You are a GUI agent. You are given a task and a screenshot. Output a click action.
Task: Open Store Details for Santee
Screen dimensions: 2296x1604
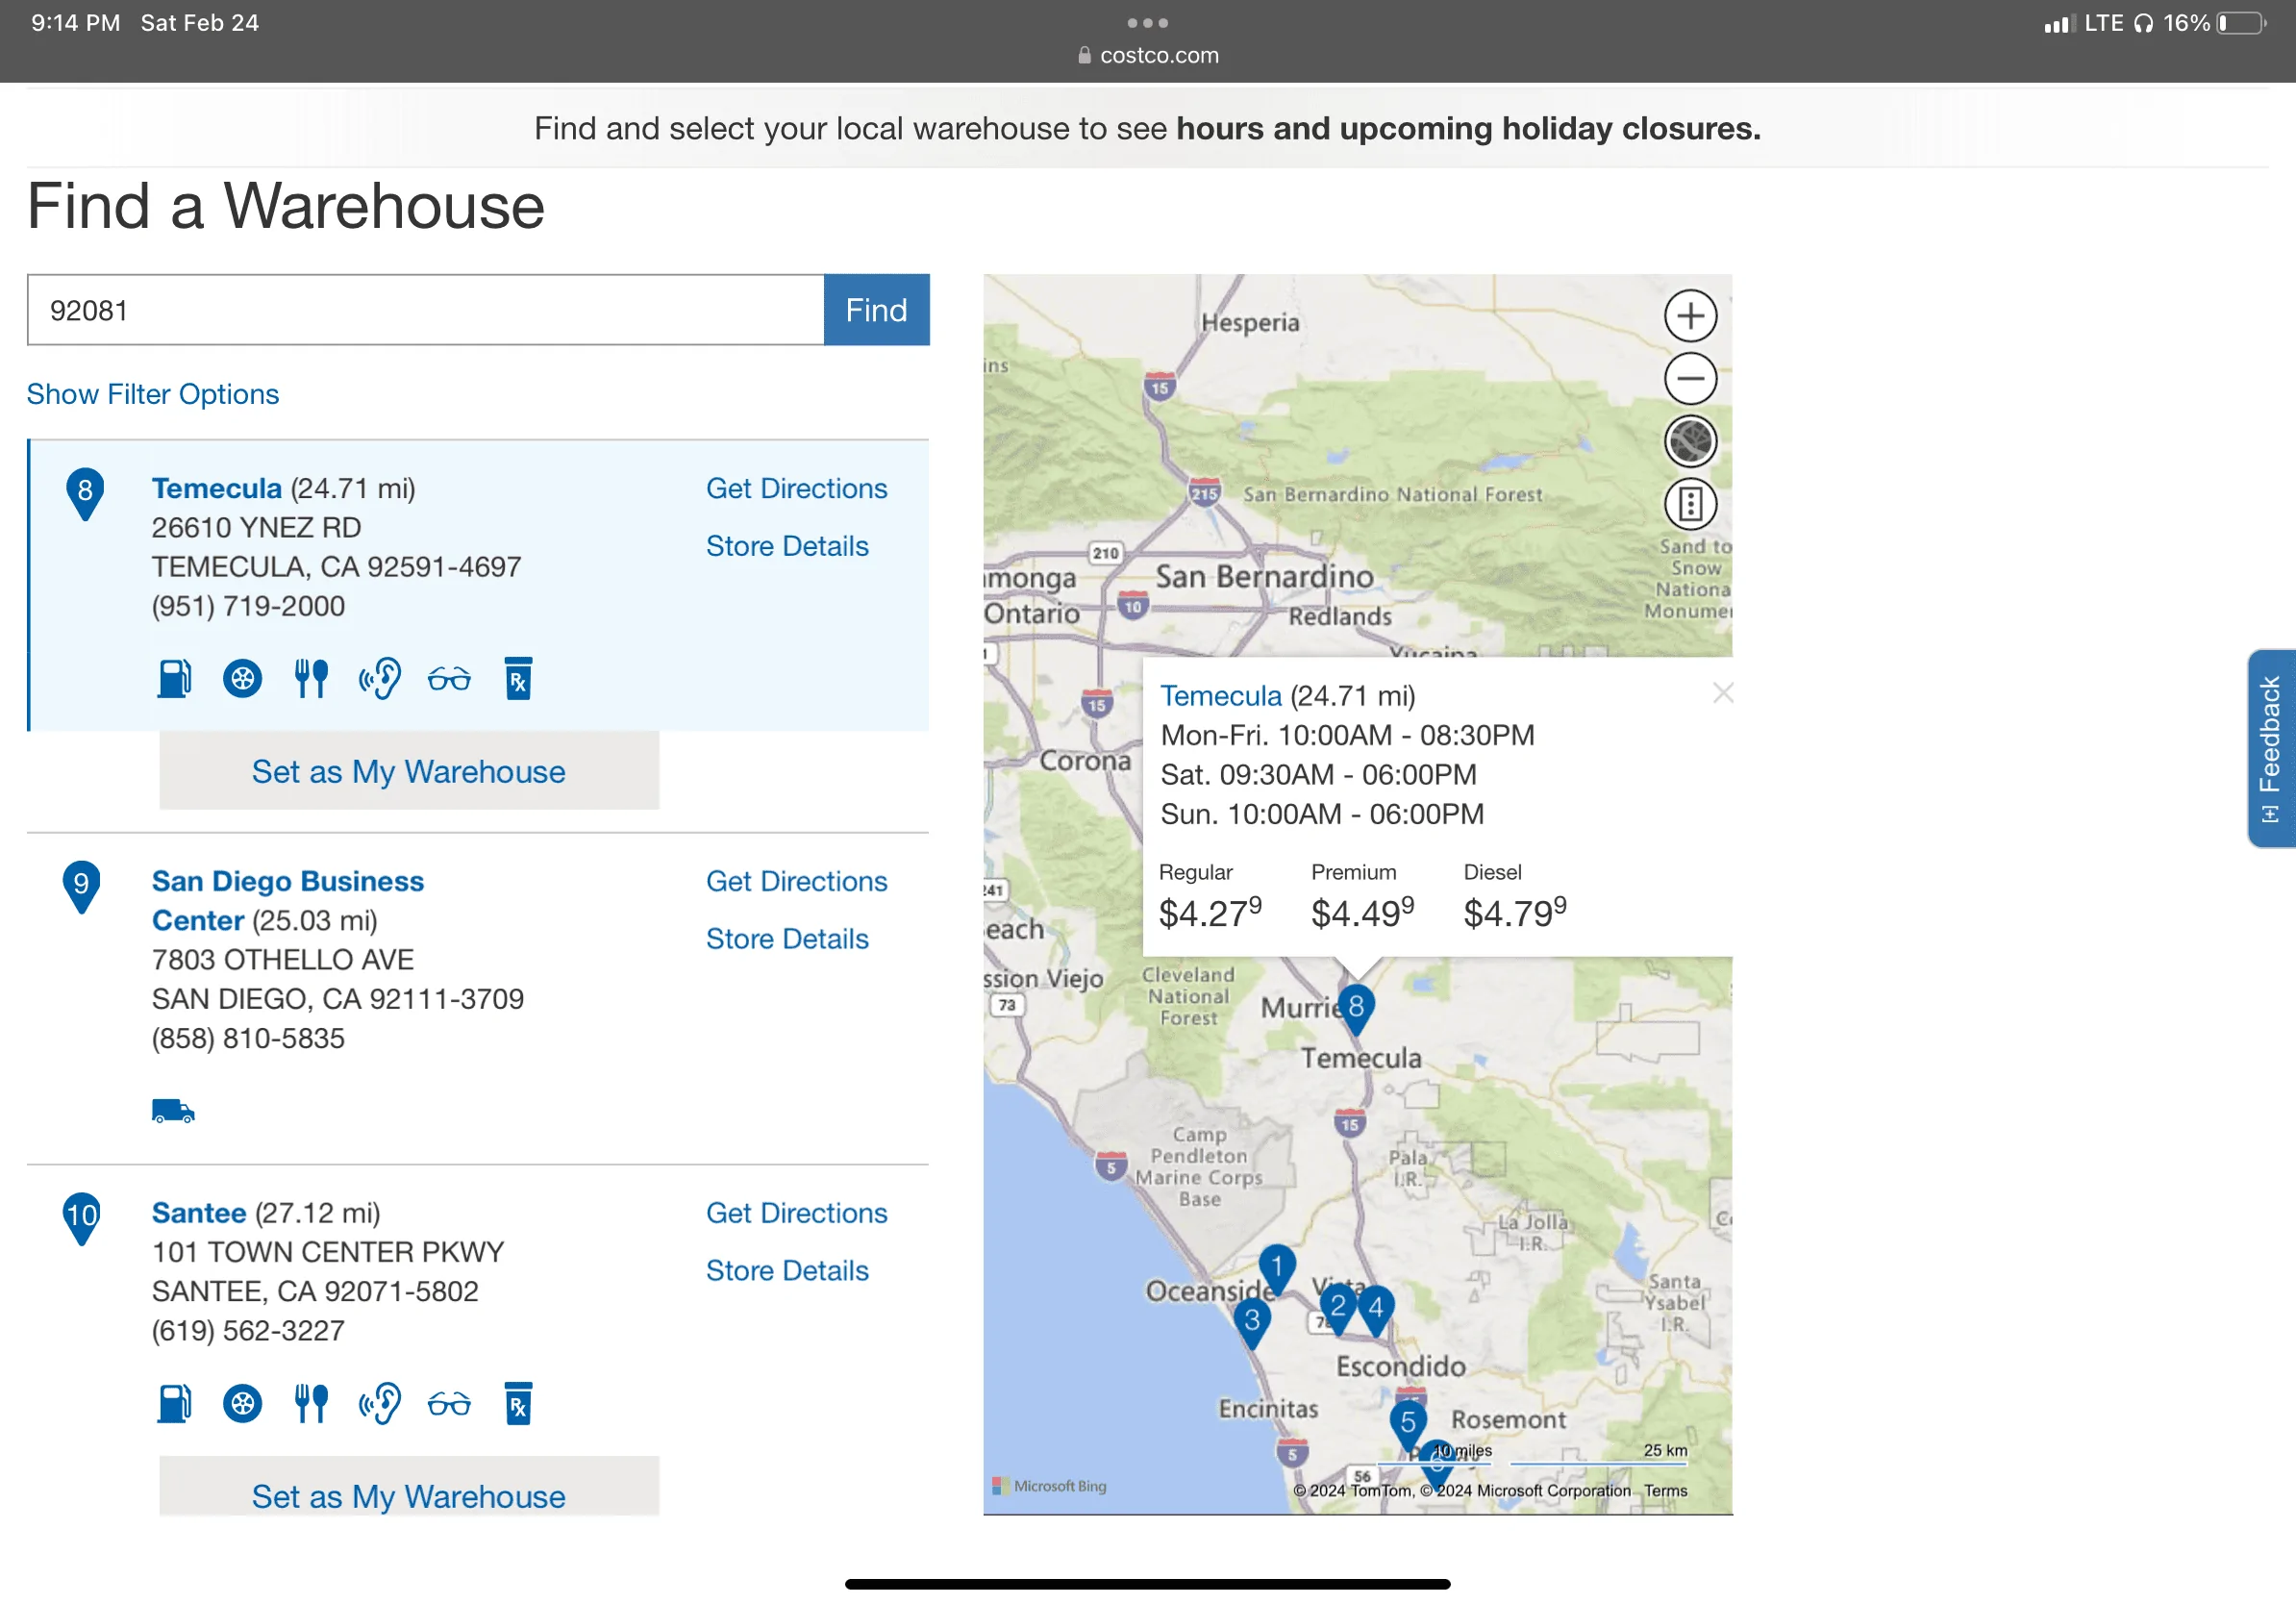[787, 1271]
